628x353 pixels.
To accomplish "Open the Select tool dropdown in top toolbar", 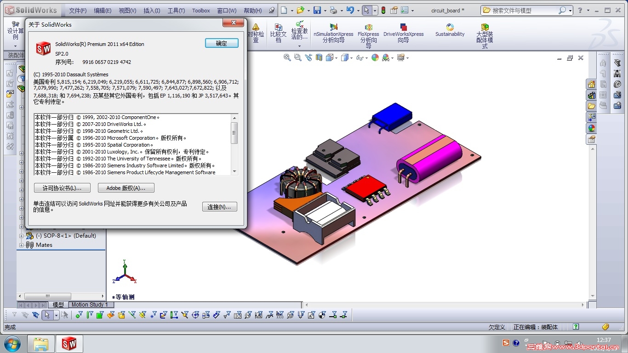I will coord(375,11).
